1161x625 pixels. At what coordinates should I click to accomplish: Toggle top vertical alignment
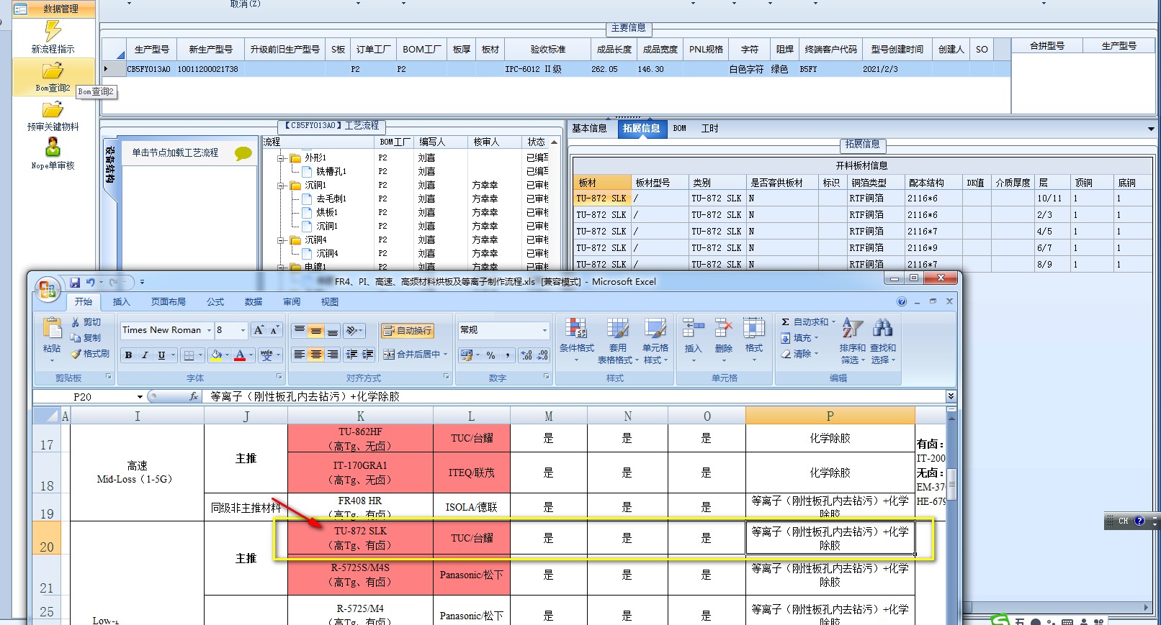(x=299, y=330)
